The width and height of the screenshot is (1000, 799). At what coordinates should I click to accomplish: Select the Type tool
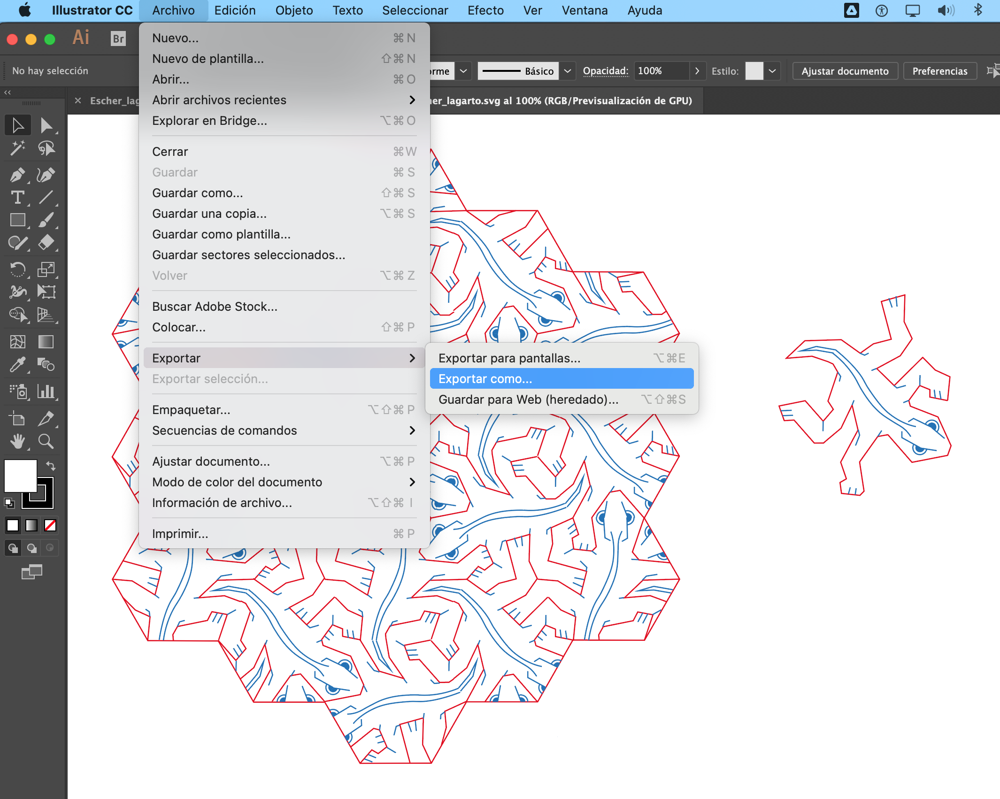click(18, 197)
